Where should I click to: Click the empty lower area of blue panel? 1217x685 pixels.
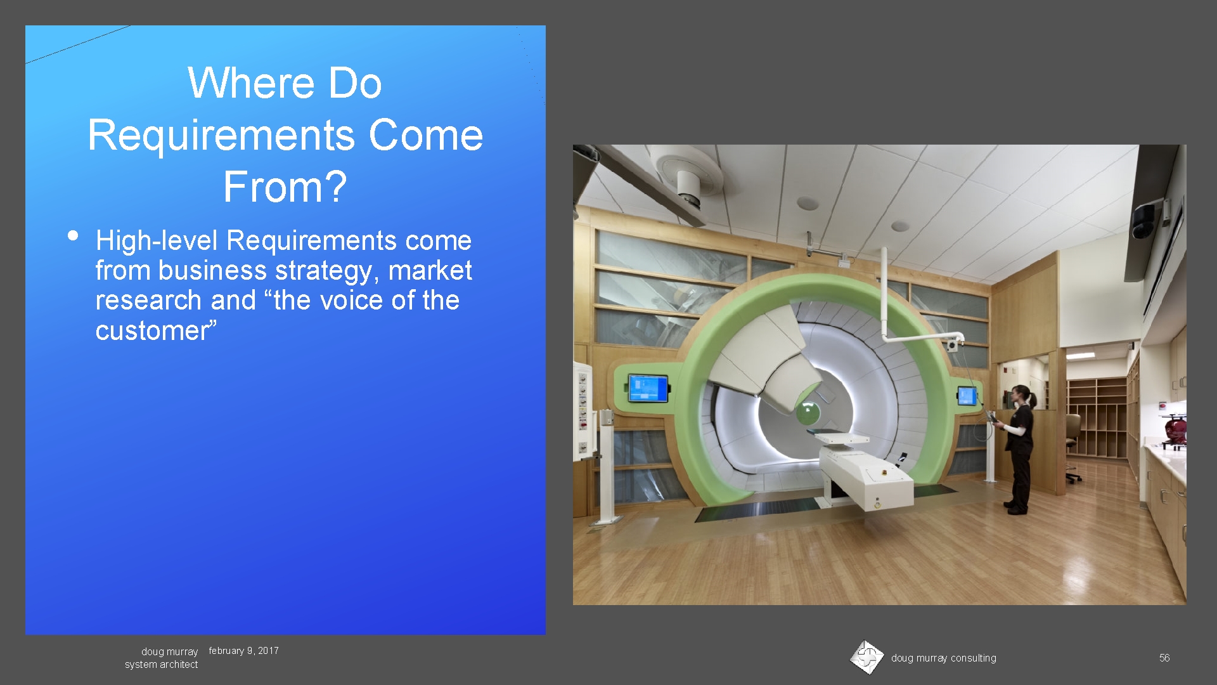[285, 495]
